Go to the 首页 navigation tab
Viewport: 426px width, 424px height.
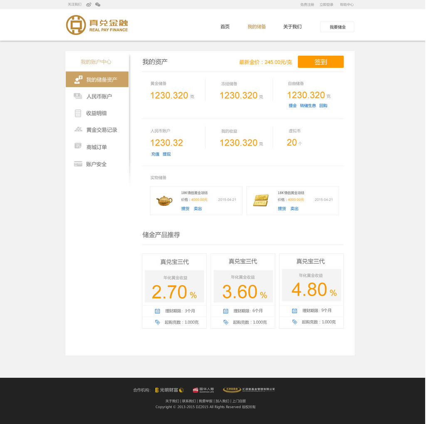point(225,27)
